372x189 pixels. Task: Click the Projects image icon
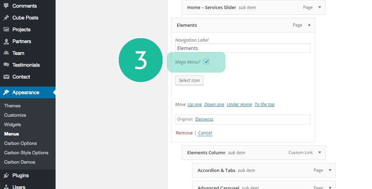[x=6, y=30]
